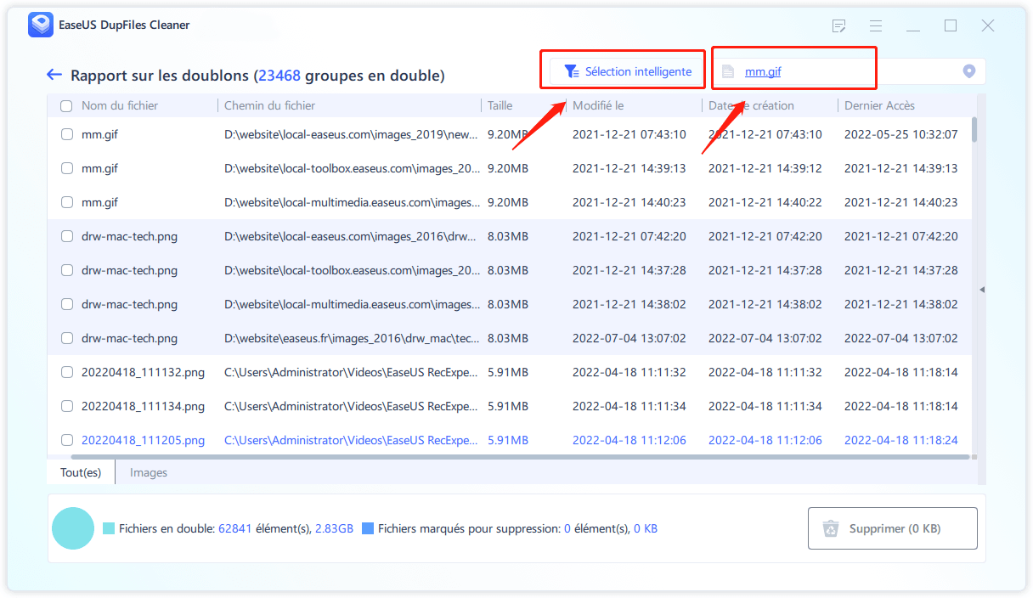Select checkbox for easeus.fr drw-mac-tech.png row

click(67, 338)
